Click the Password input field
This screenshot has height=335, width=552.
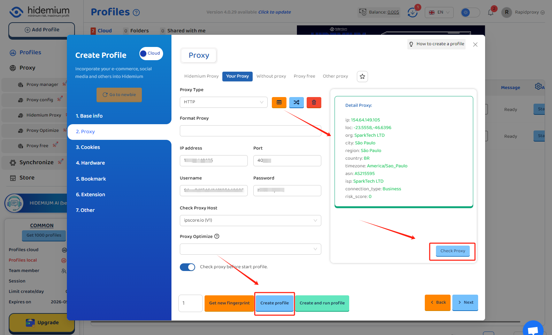287,191
